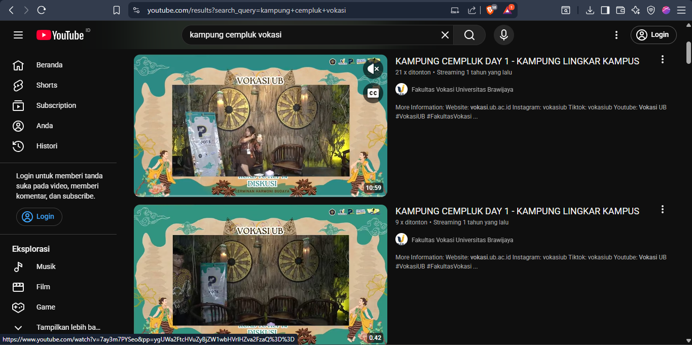Share this page using share icon

point(472,10)
